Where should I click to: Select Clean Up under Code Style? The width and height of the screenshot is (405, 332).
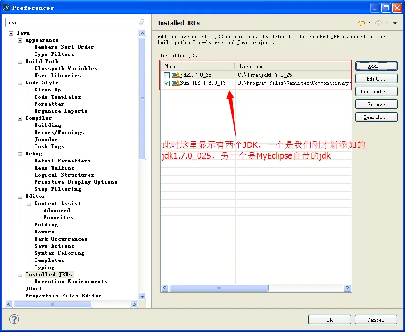(x=47, y=90)
